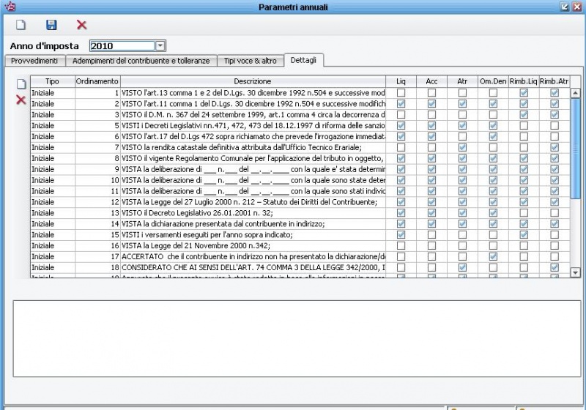Click the large empty text area below grid
This screenshot has width=586, height=410.
coord(297,338)
